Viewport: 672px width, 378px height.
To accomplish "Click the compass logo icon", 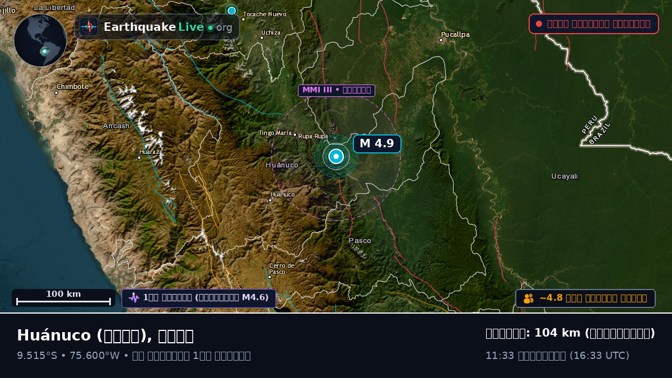I will tap(88, 27).
